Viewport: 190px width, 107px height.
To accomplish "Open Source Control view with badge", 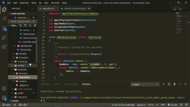I will 4,28.
